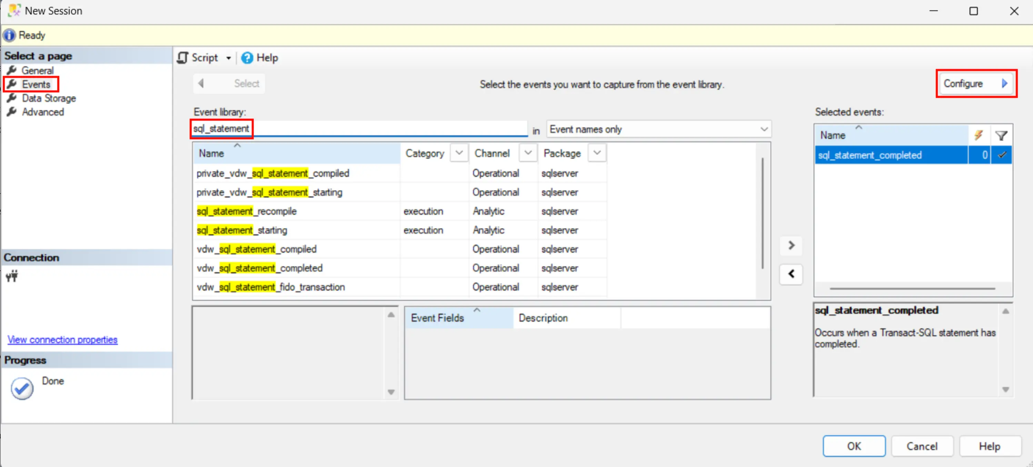
Task: Open the Package column dropdown
Action: pos(596,153)
